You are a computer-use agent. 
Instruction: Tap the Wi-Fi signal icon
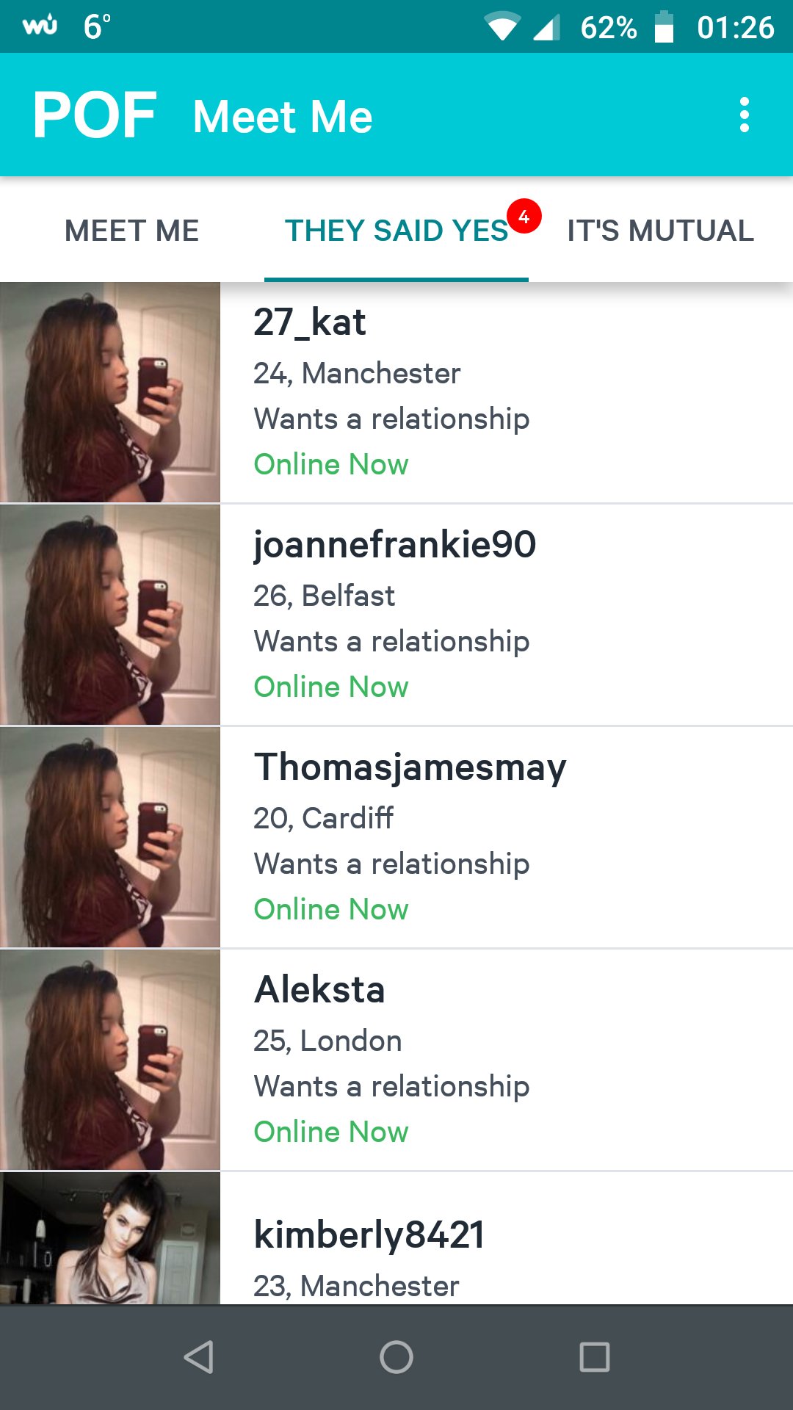click(x=502, y=28)
